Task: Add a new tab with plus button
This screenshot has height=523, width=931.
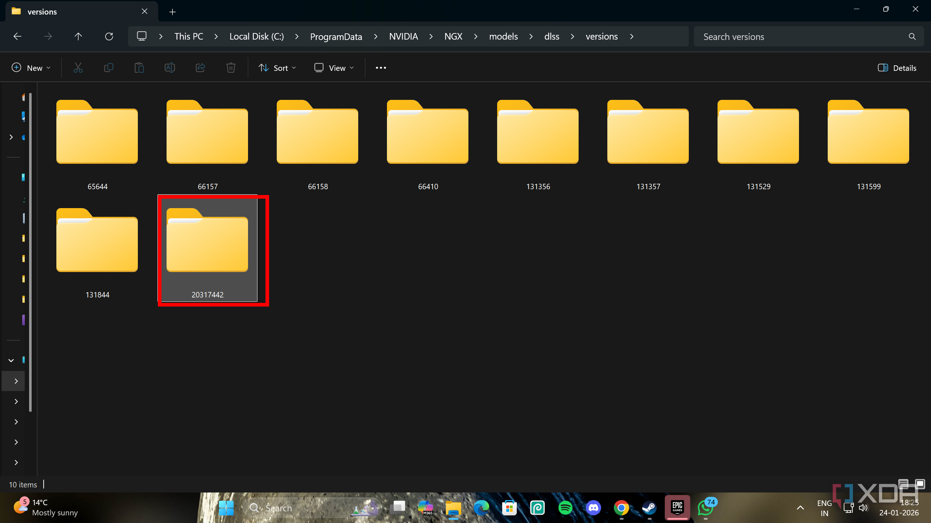Action: [172, 12]
